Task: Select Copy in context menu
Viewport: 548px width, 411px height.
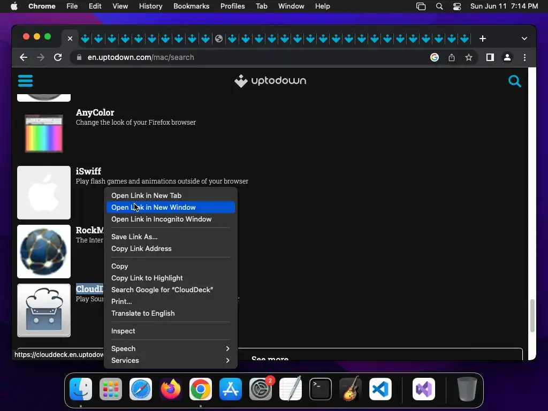Action: [x=171, y=267]
